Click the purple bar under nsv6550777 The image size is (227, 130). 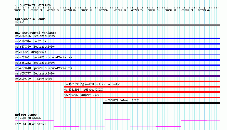(117, 76)
